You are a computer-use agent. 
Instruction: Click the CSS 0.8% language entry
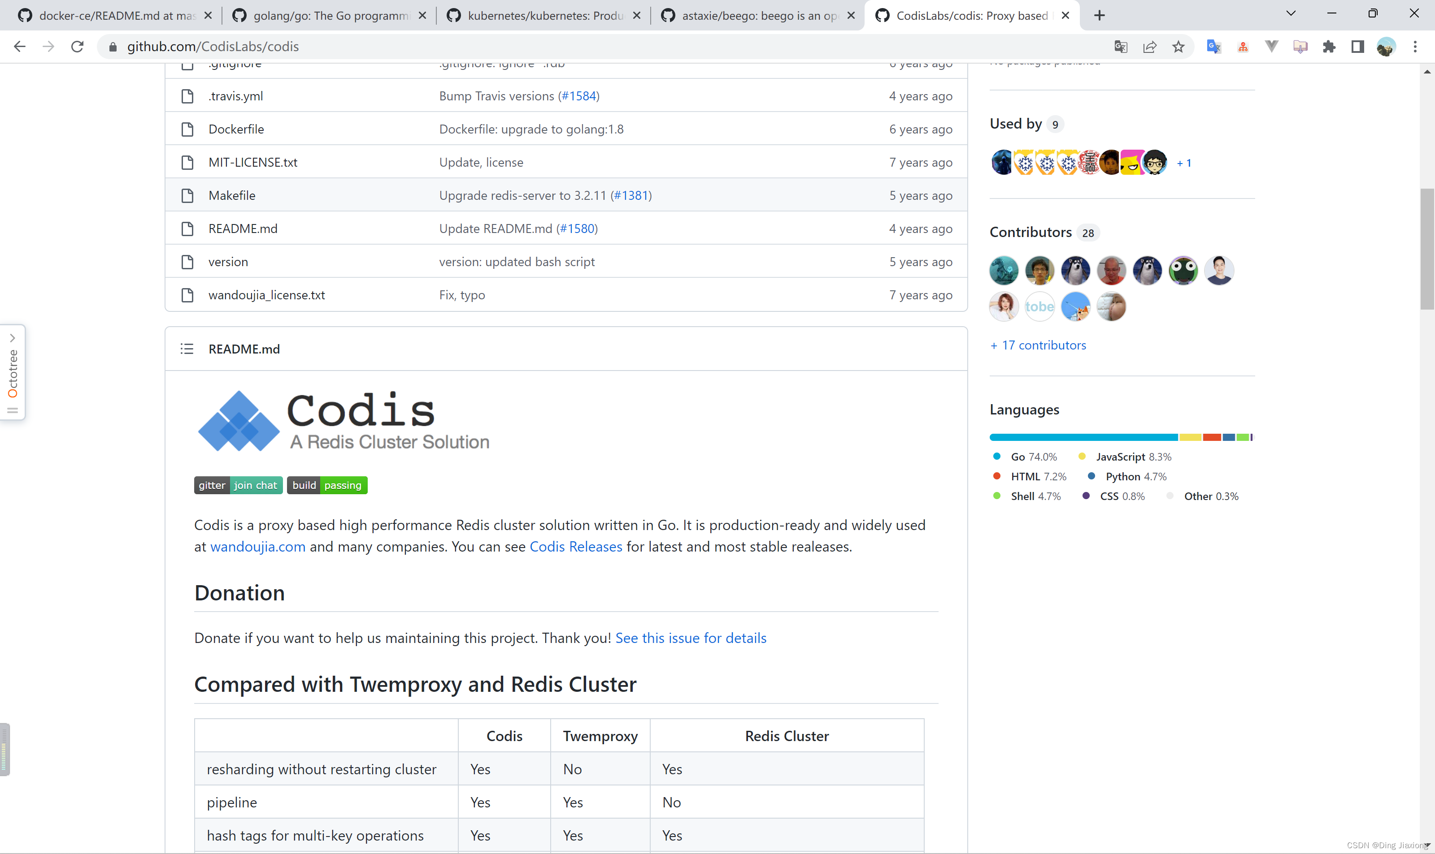(1113, 496)
